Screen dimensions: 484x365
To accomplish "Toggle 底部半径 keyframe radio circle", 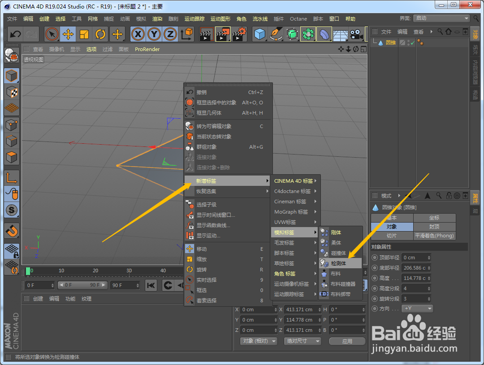I will click(x=375, y=268).
